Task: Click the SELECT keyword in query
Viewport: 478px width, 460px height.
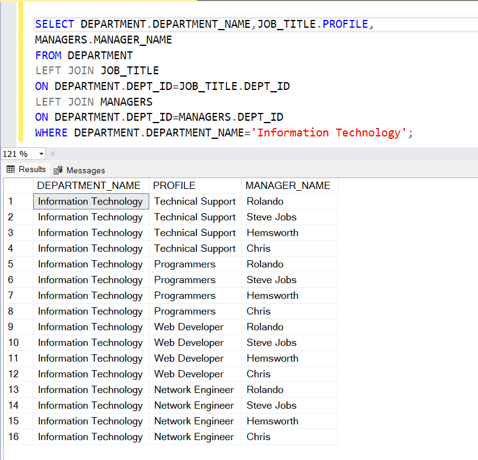Action: click(54, 24)
